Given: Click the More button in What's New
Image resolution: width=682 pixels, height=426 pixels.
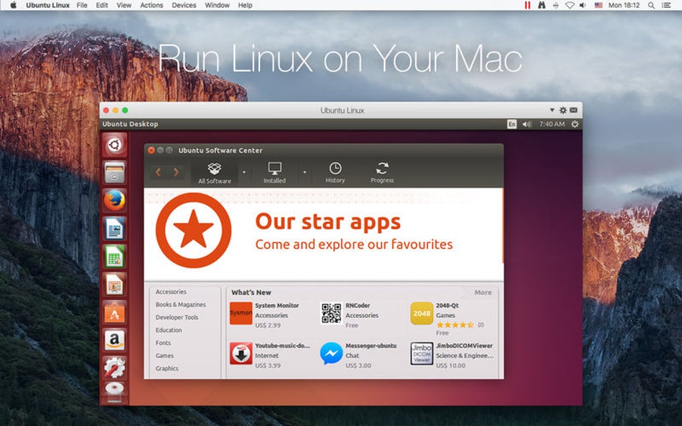Looking at the screenshot, I should pyautogui.click(x=483, y=292).
